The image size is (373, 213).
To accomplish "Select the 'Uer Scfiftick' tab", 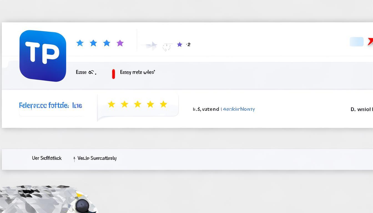I will (47, 158).
